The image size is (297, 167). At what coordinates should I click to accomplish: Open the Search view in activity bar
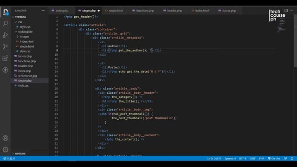(5, 24)
